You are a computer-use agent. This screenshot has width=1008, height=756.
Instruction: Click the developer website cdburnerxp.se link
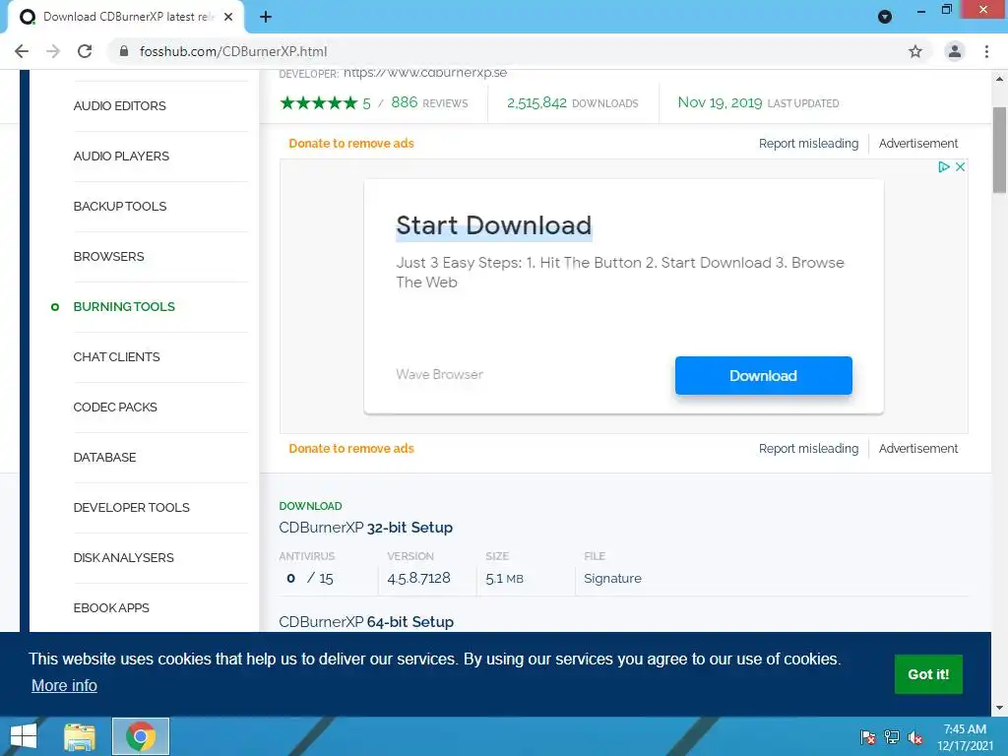click(425, 73)
